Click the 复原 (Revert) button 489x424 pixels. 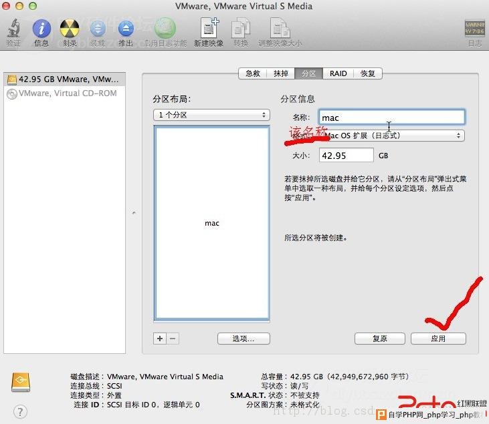[x=380, y=339]
